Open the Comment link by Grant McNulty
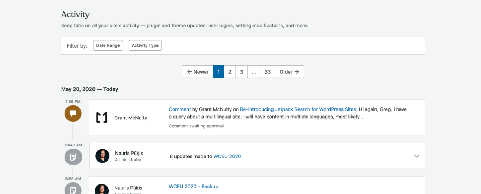This screenshot has width=481, height=194. point(180,109)
